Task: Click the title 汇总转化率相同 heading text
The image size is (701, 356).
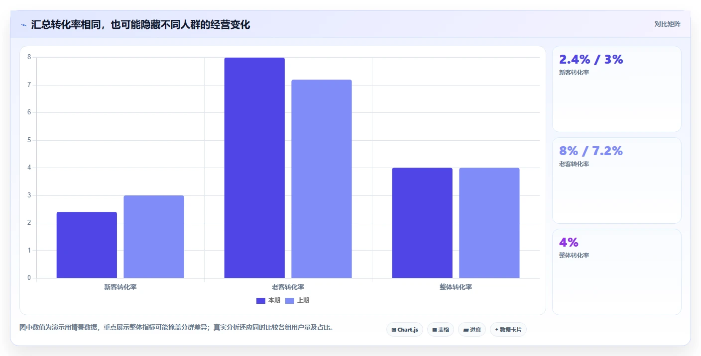Action: pyautogui.click(x=140, y=25)
